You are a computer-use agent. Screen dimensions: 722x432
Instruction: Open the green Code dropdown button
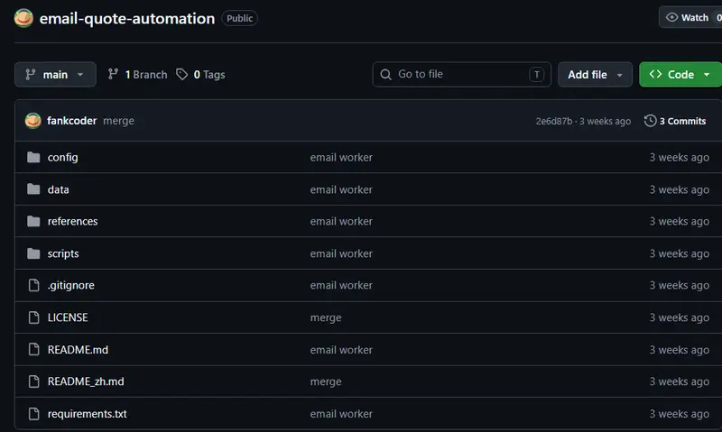680,75
